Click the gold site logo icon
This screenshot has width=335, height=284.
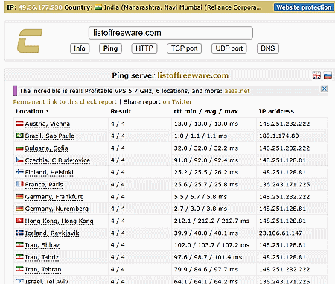point(30,41)
